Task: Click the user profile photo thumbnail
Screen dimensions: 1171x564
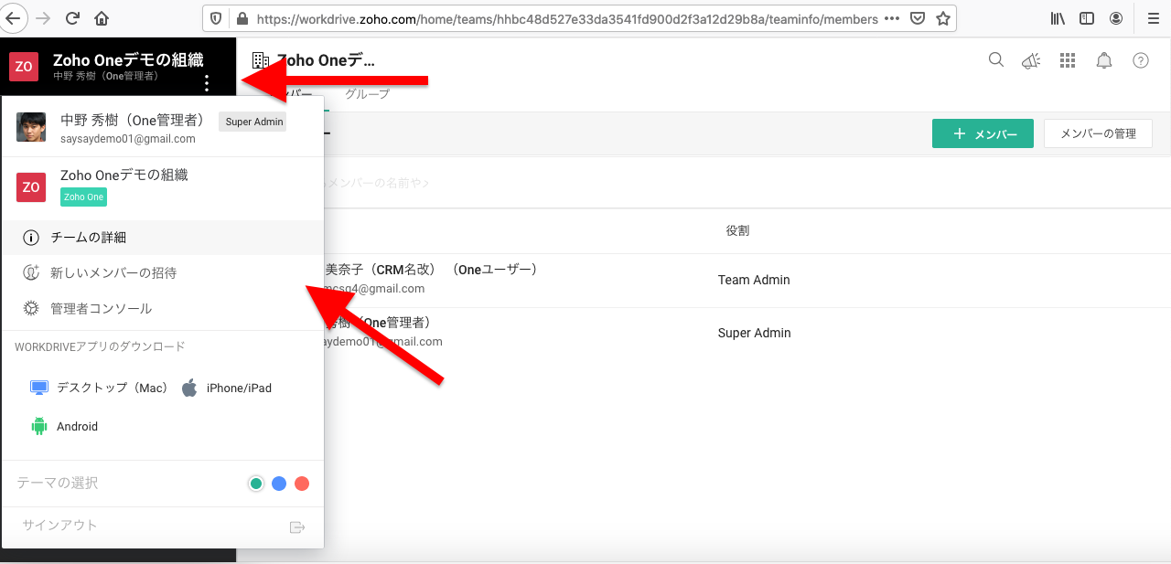Action: [31, 127]
